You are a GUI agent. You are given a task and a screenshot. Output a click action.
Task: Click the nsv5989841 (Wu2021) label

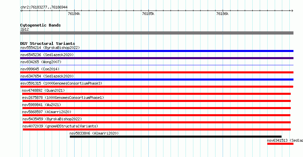(x=42, y=105)
